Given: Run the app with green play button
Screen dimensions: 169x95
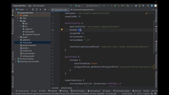Looking at the screenshot, I should (x=104, y=6).
